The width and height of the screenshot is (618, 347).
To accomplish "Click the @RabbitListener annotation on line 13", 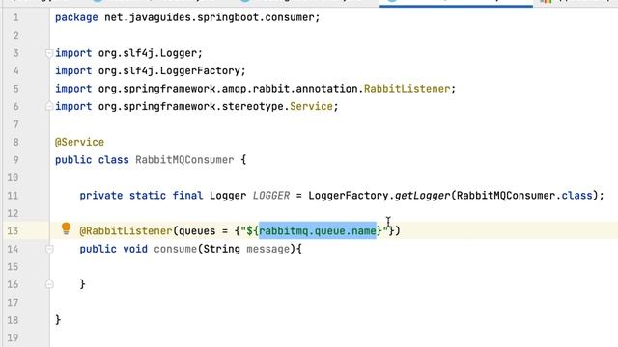I will pyautogui.click(x=126, y=231).
